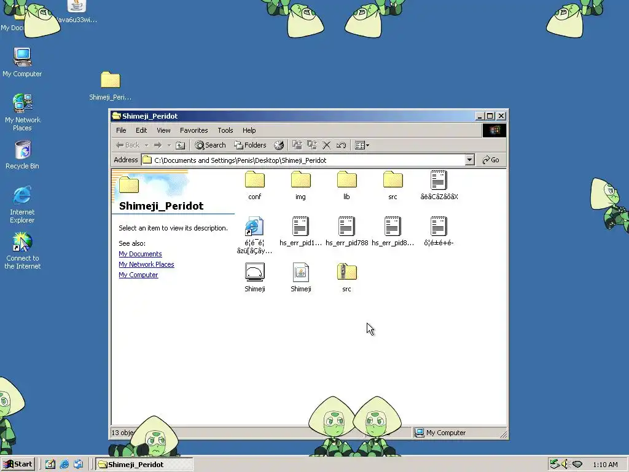629x472 pixels.
Task: Click the Copy To toolbar icon
Action: [x=311, y=145]
